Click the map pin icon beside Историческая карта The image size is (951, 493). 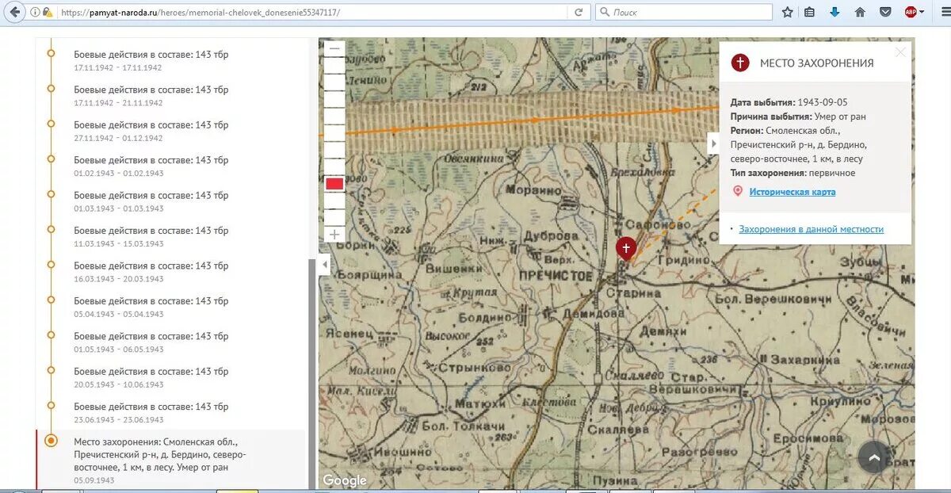[738, 192]
